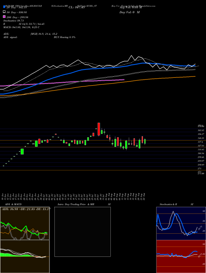Click the MACD values line

tap(21, 27)
